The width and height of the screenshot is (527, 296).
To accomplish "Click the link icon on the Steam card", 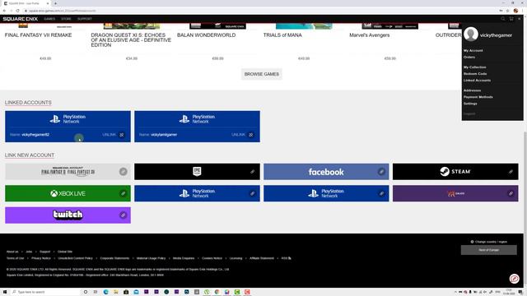I will coord(511,172).
